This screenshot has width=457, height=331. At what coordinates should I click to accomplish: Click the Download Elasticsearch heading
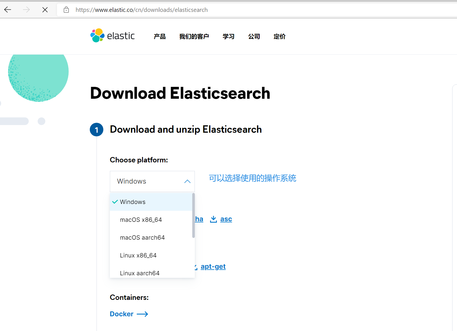tap(180, 93)
